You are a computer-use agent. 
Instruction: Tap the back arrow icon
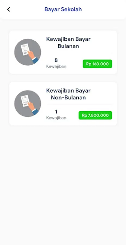pyautogui.click(x=8, y=9)
